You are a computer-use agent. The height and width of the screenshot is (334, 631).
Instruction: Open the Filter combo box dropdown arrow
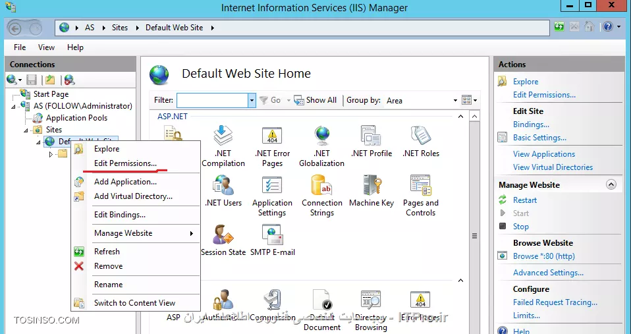tap(252, 100)
